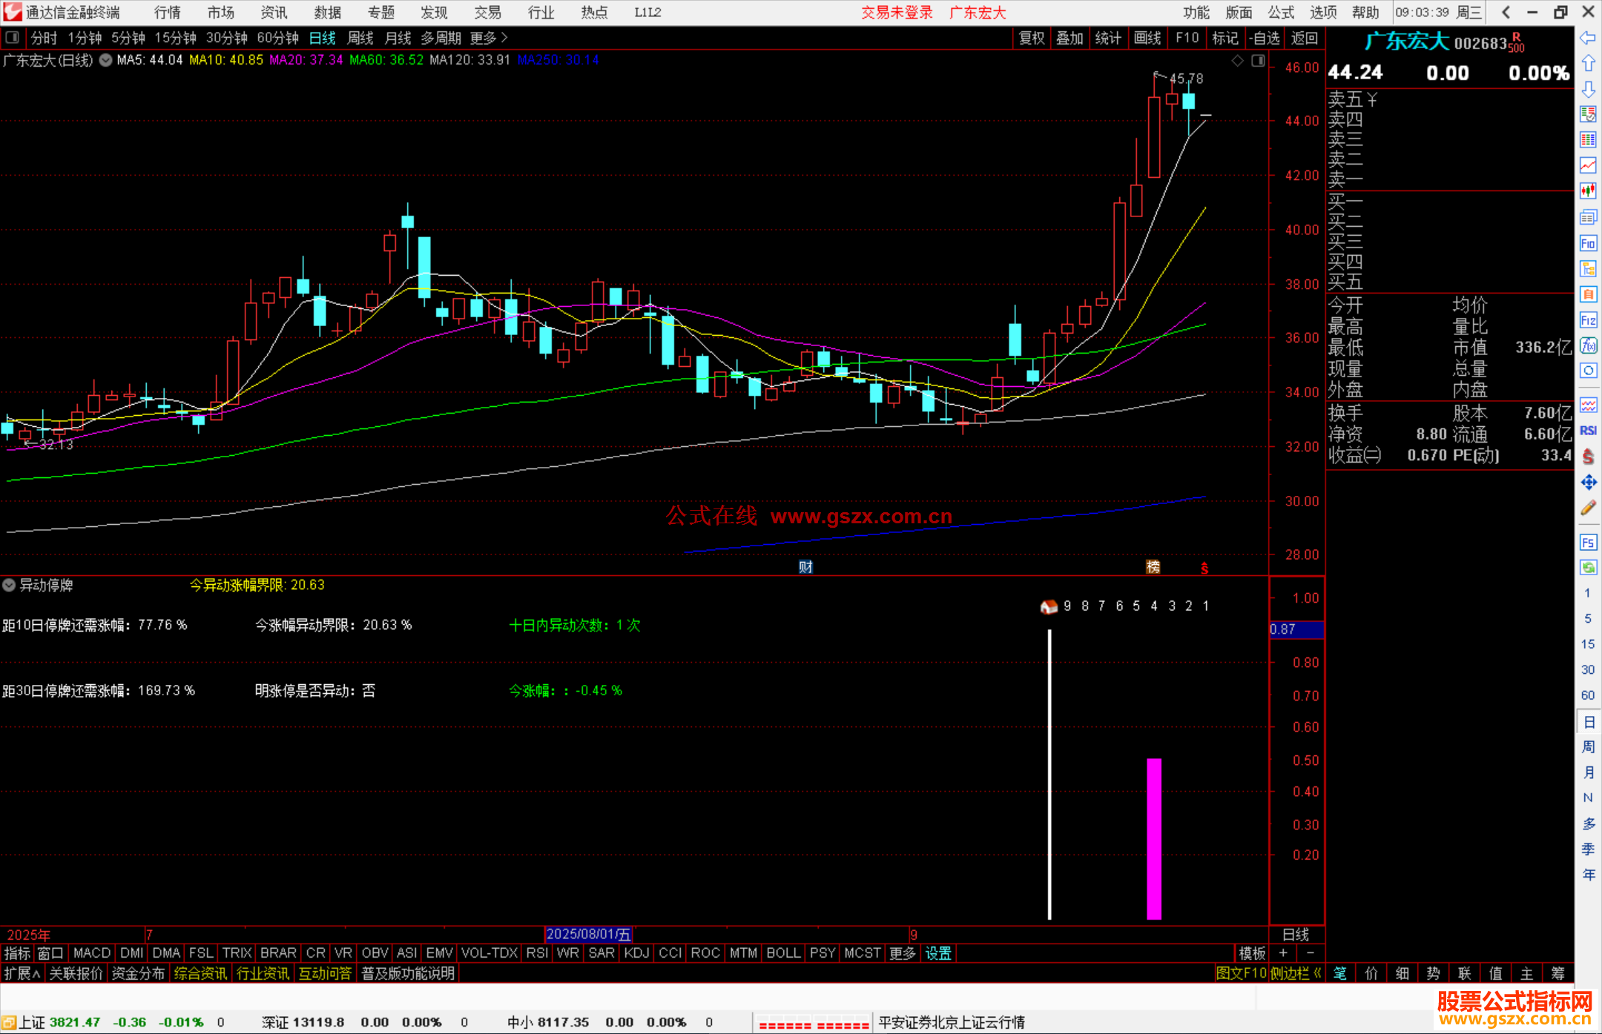Image resolution: width=1602 pixels, height=1034 pixels.
Task: Open the candlestick chart icon in sidebar
Action: 1588,190
